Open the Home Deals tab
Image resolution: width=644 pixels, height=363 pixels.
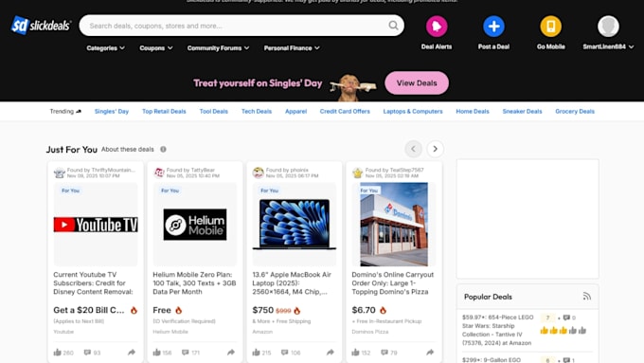[x=473, y=112]
